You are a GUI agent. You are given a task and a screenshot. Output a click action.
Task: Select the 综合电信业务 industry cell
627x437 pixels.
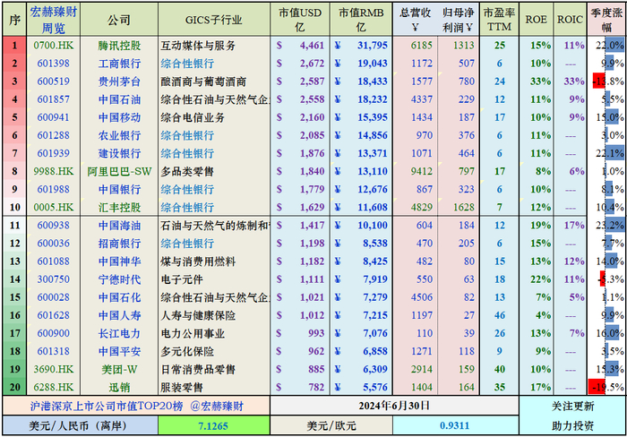214,117
